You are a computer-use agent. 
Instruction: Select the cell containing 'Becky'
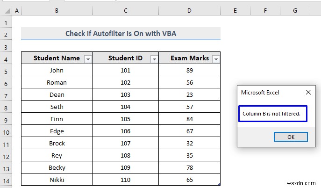tap(57, 167)
